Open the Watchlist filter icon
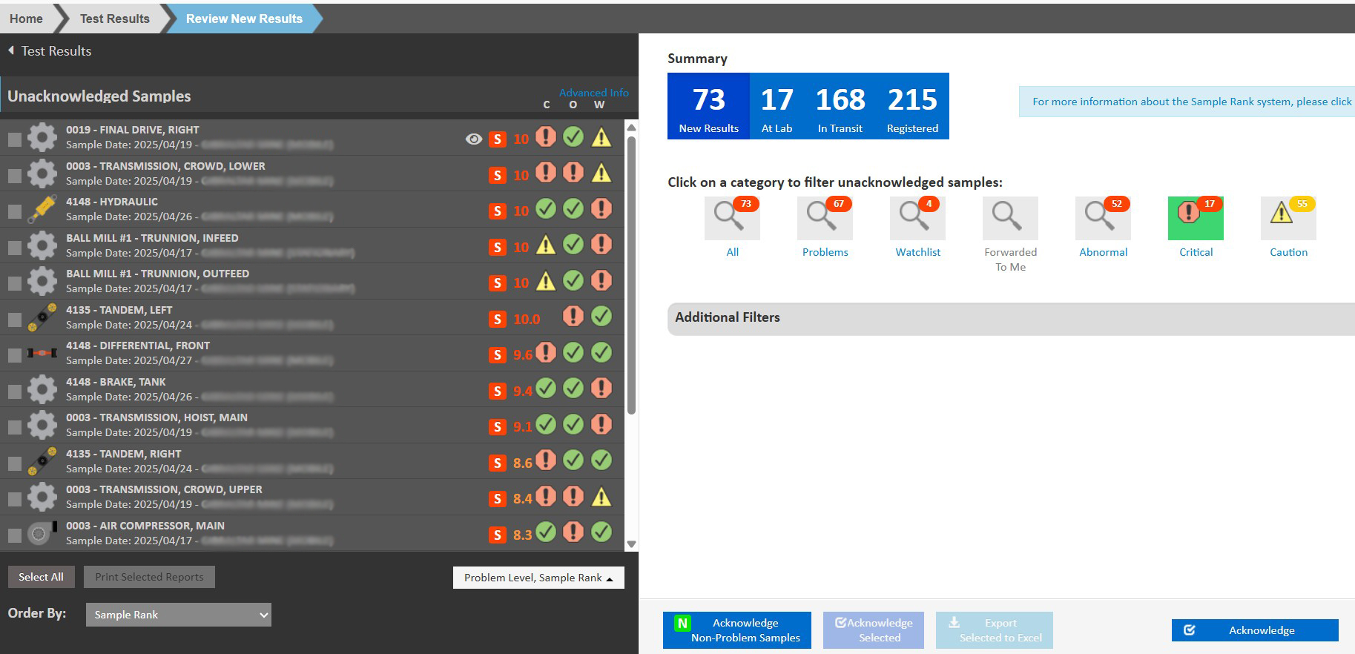The image size is (1355, 654). [917, 219]
